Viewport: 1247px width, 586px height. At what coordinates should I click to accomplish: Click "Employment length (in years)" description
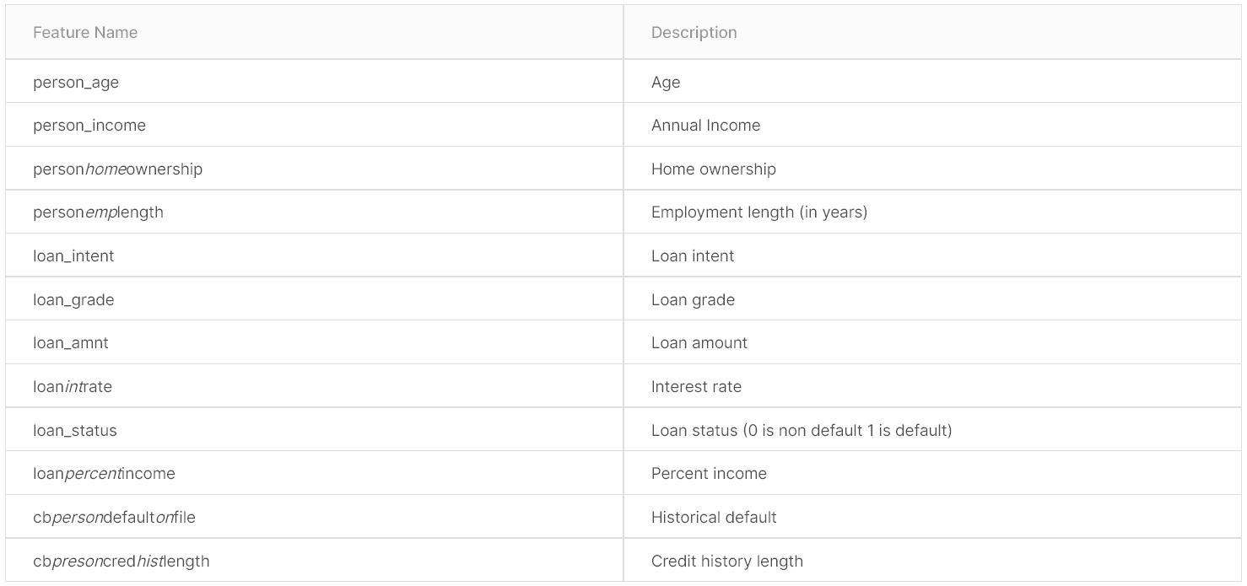(758, 212)
